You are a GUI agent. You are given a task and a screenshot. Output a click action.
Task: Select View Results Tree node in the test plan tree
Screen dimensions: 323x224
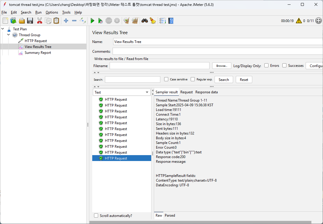pos(38,47)
